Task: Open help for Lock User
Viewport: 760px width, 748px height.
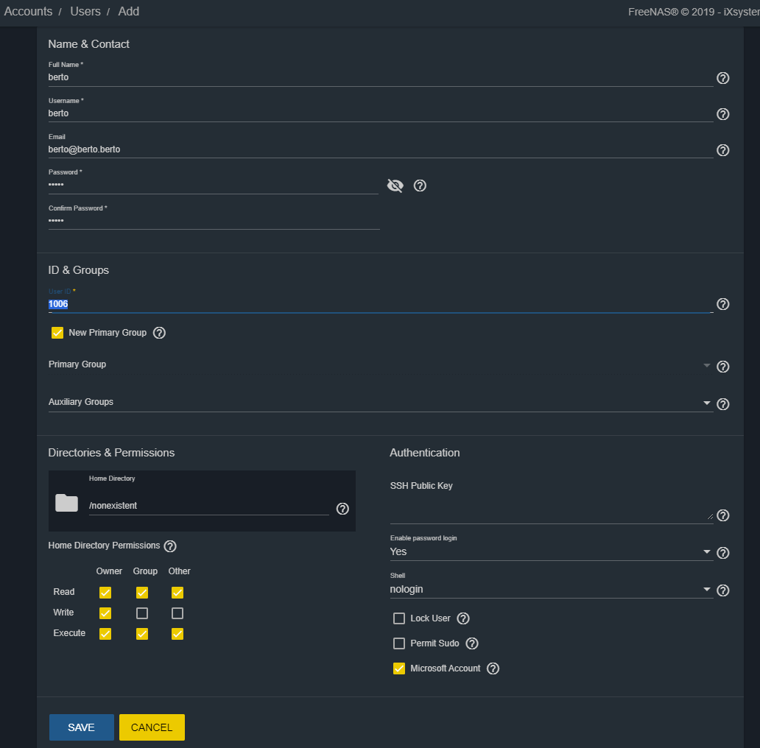Action: click(463, 618)
